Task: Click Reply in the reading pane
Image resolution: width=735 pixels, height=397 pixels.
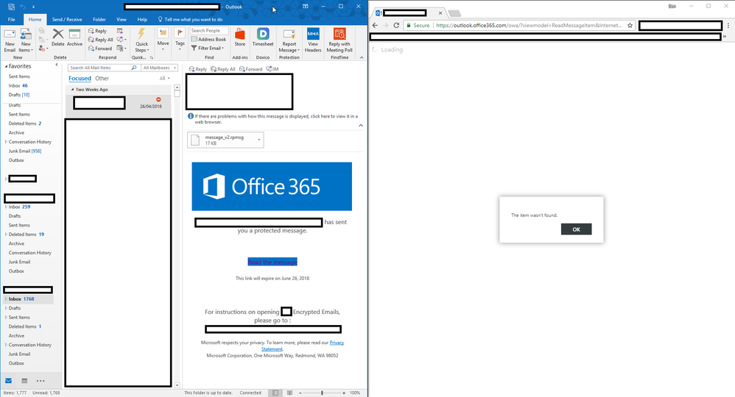Action: 198,69
